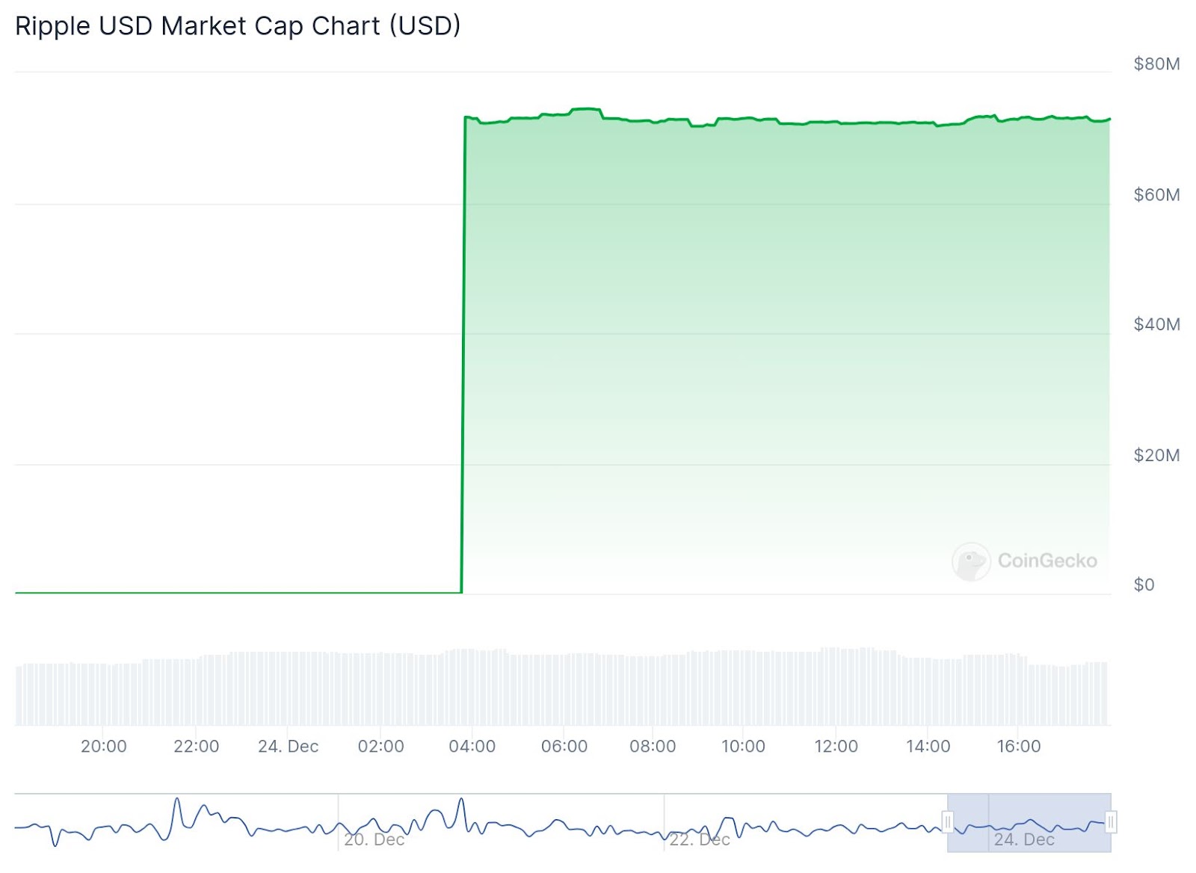Click the 12:00 time axis label
The height and width of the screenshot is (873, 1196).
coord(836,746)
